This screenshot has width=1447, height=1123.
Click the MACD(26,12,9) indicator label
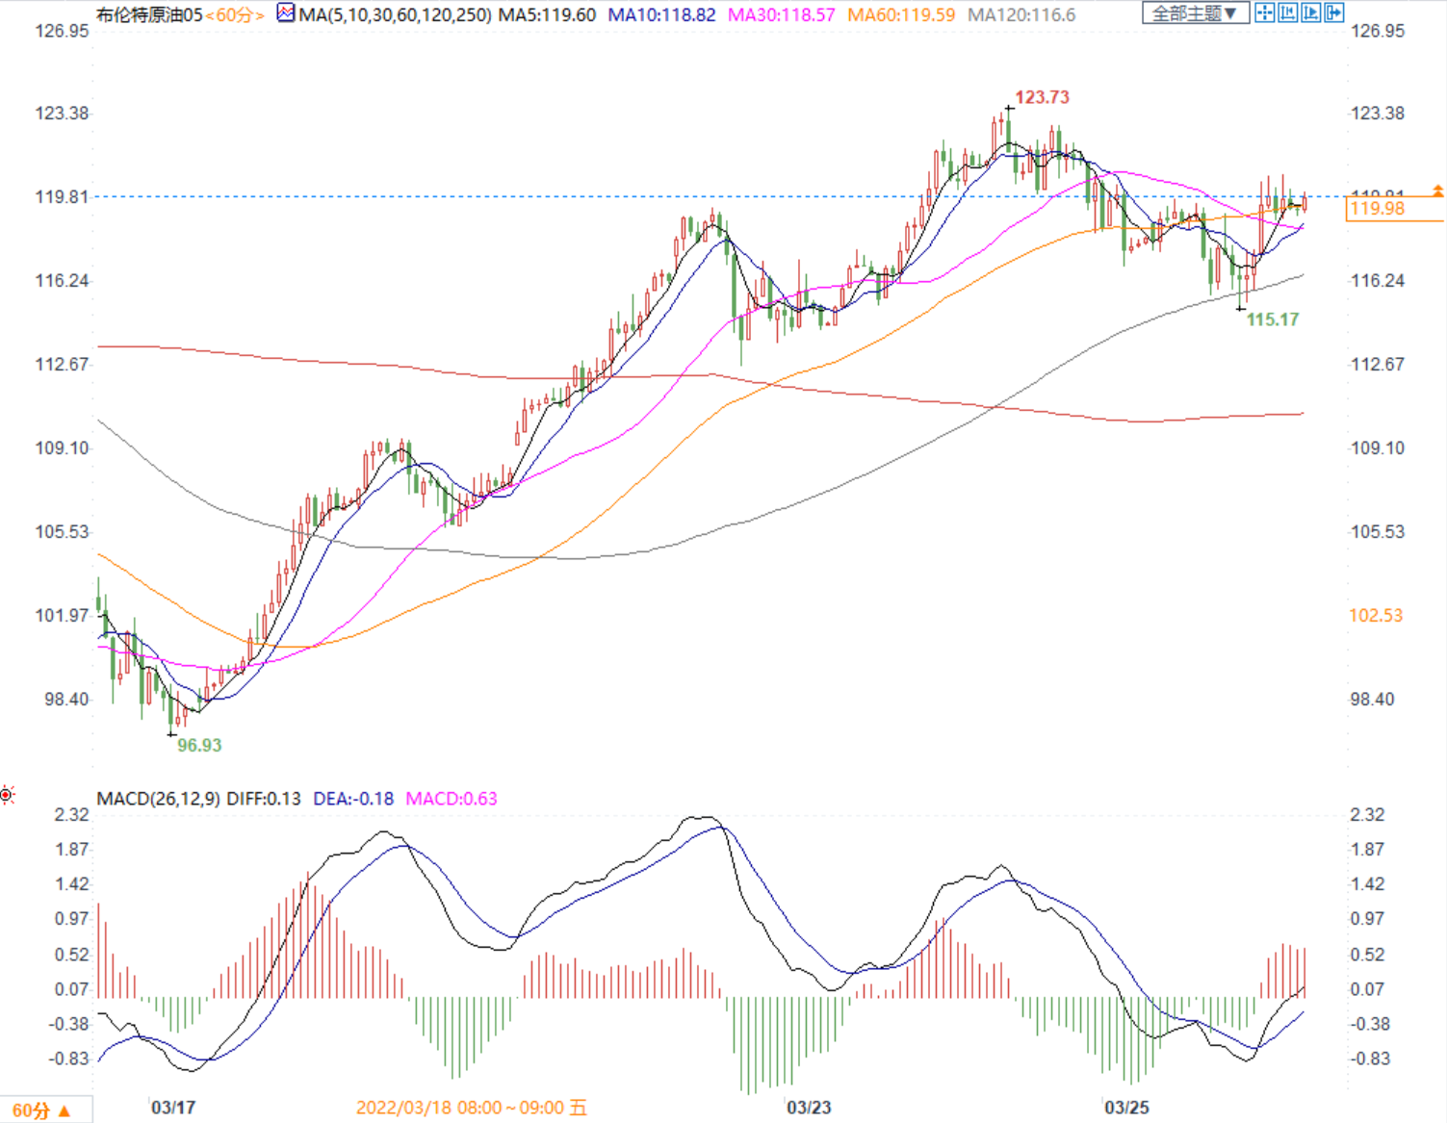tap(158, 799)
